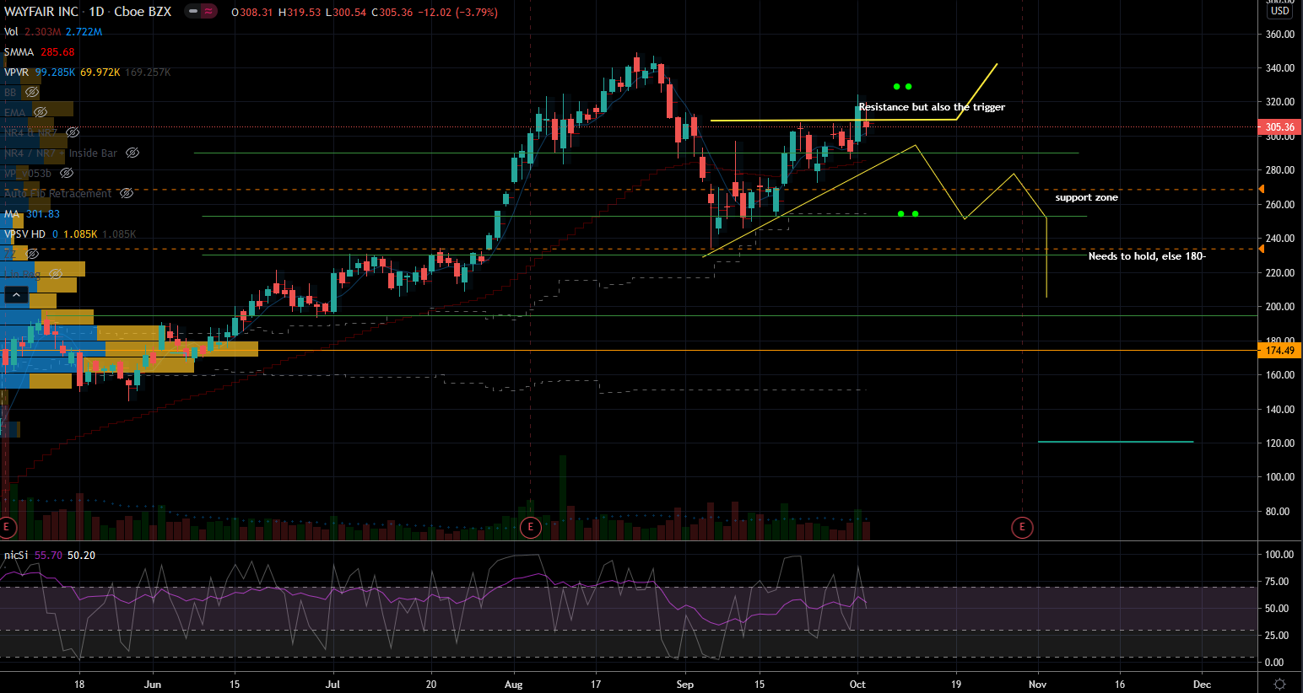Click the high price H319.53 readout
1303x693 pixels.
299,12
